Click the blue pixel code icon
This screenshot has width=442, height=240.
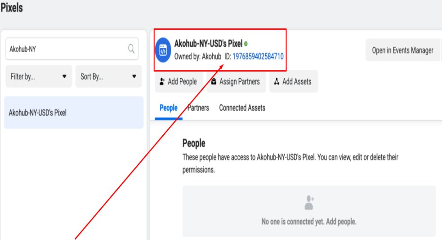163,50
